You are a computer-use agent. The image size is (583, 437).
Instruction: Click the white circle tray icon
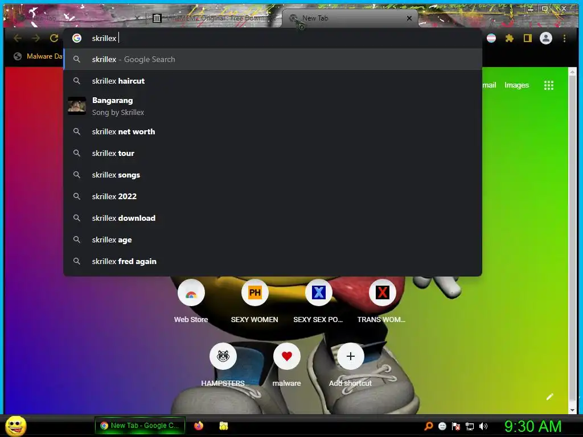pyautogui.click(x=442, y=426)
